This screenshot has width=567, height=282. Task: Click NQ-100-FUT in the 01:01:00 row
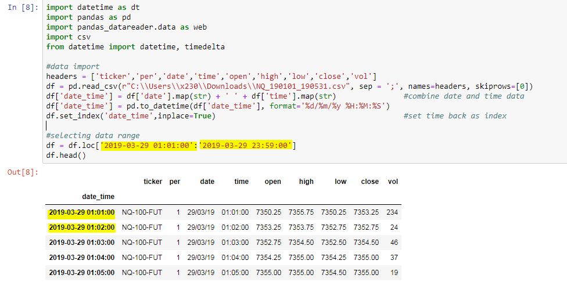click(x=142, y=212)
